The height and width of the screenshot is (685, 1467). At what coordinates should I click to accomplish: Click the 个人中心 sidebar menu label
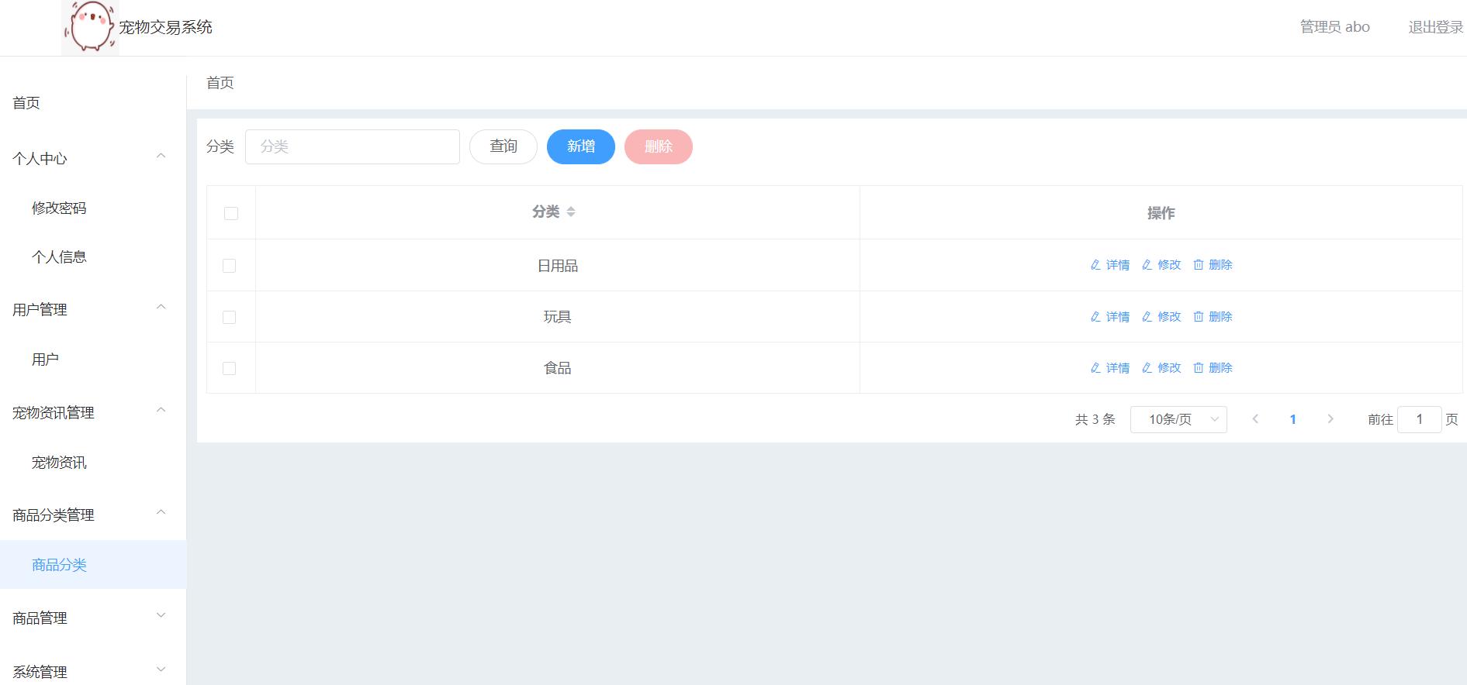coord(40,159)
